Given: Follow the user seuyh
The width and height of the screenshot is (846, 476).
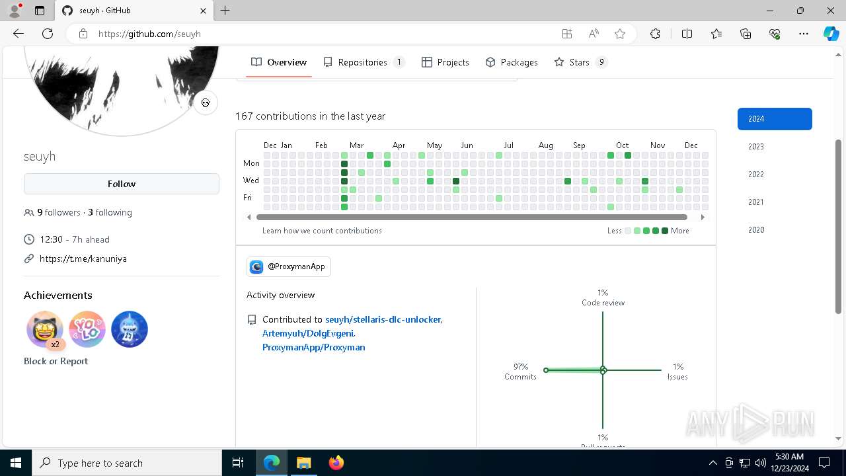Looking at the screenshot, I should 122,184.
